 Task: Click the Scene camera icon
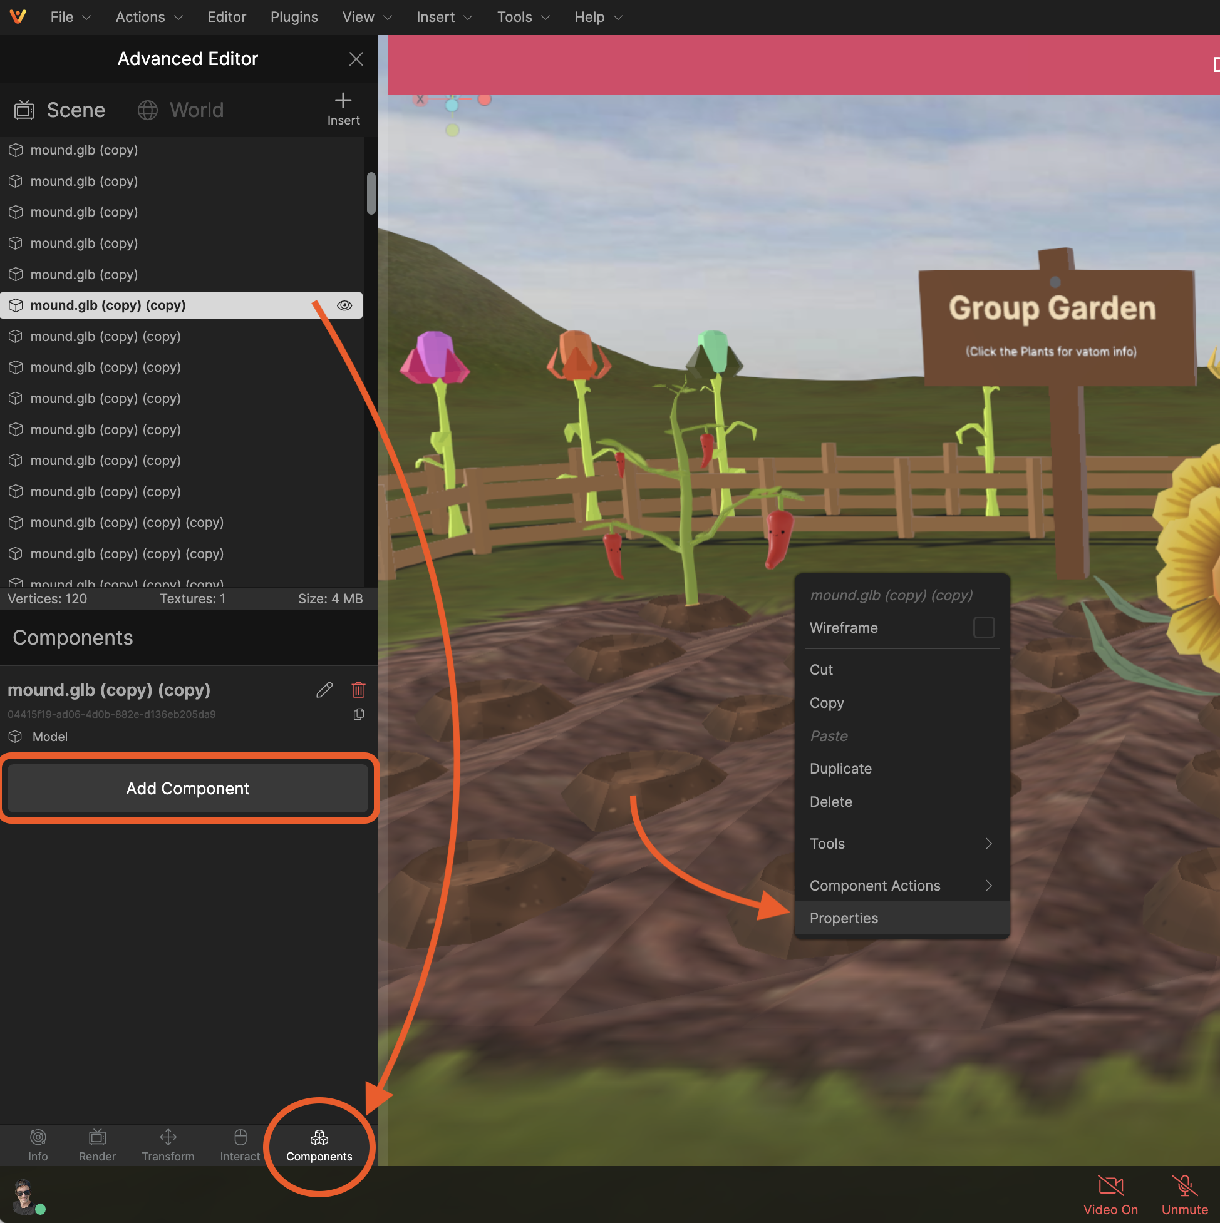point(24,110)
